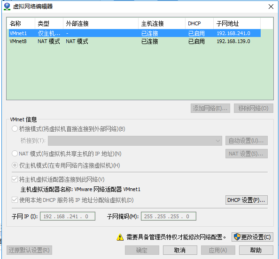This screenshot has width=279, height=259.
Task: Open the 桥接到 dropdown list
Action: click(x=135, y=141)
